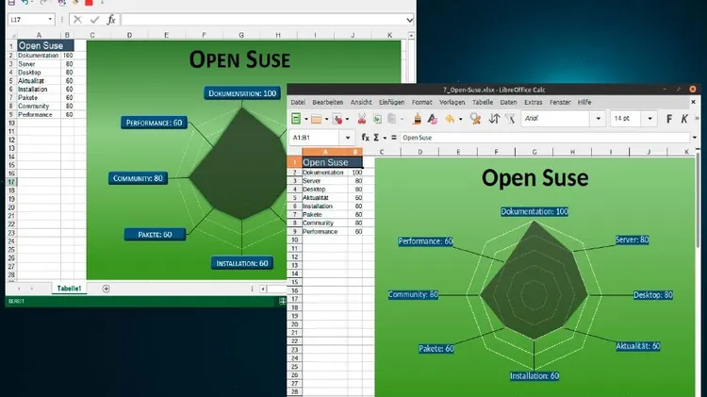This screenshot has height=397, width=707.
Task: Switch to the Tabelle1 sheet tab
Action: [69, 289]
